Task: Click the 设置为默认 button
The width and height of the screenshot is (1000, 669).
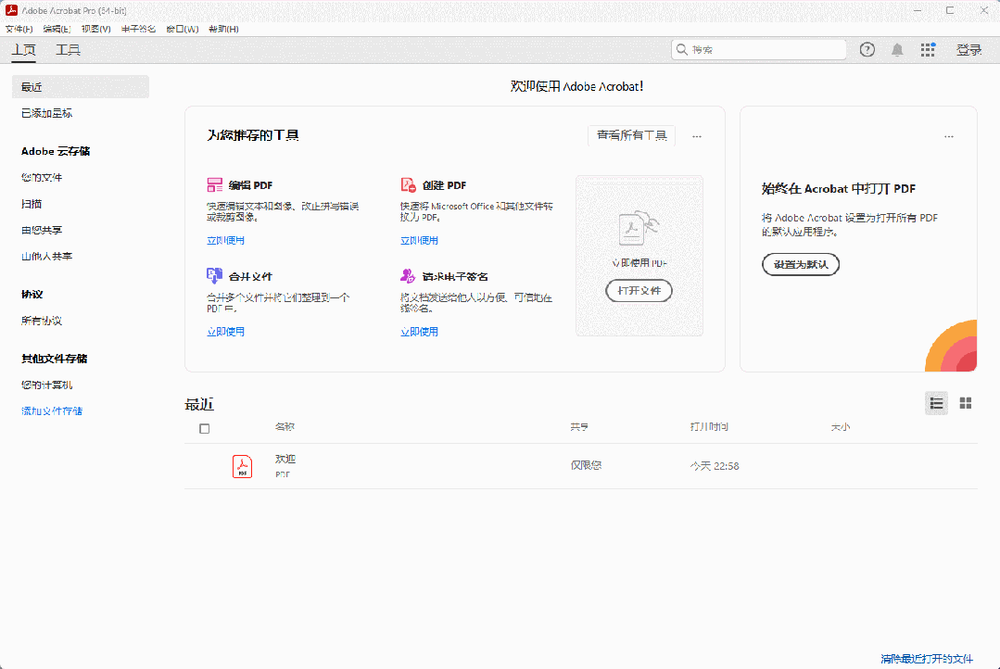Action: (801, 264)
